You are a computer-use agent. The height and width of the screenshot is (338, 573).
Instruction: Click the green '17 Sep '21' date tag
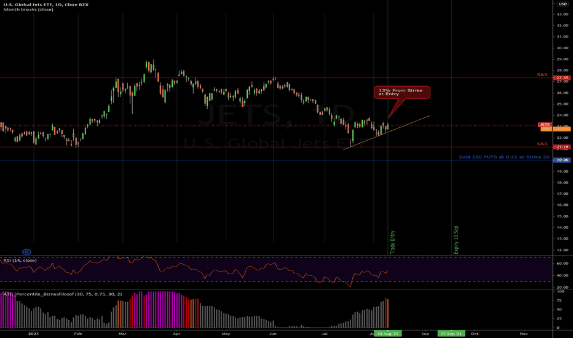[x=451, y=334]
